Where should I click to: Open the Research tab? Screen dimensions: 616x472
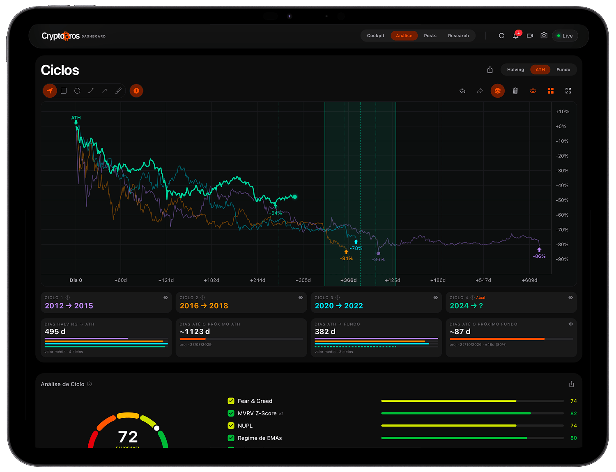tap(458, 36)
